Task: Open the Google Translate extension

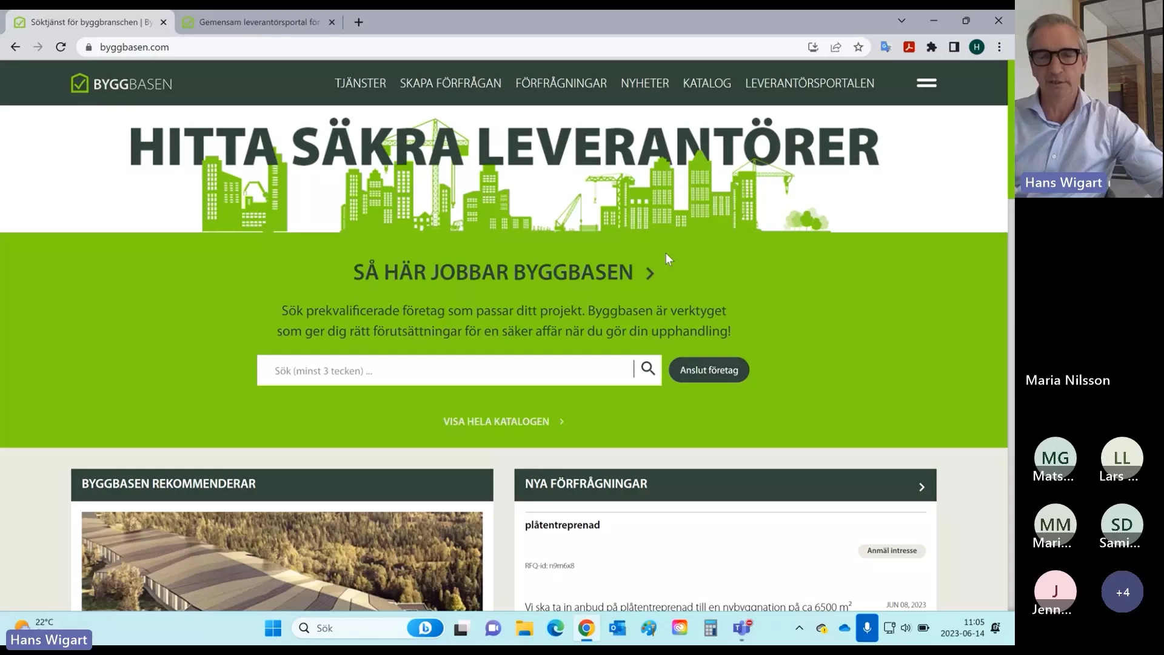Action: pos(886,47)
